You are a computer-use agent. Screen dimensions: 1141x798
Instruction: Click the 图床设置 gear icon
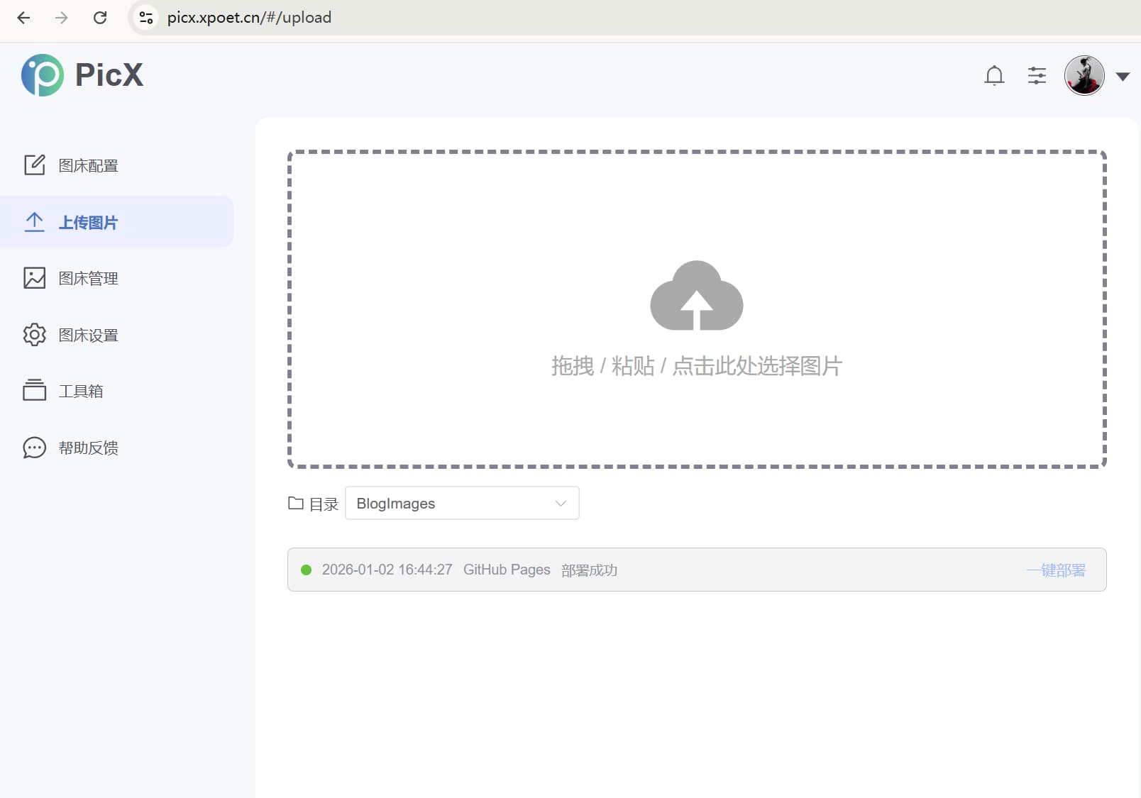34,334
